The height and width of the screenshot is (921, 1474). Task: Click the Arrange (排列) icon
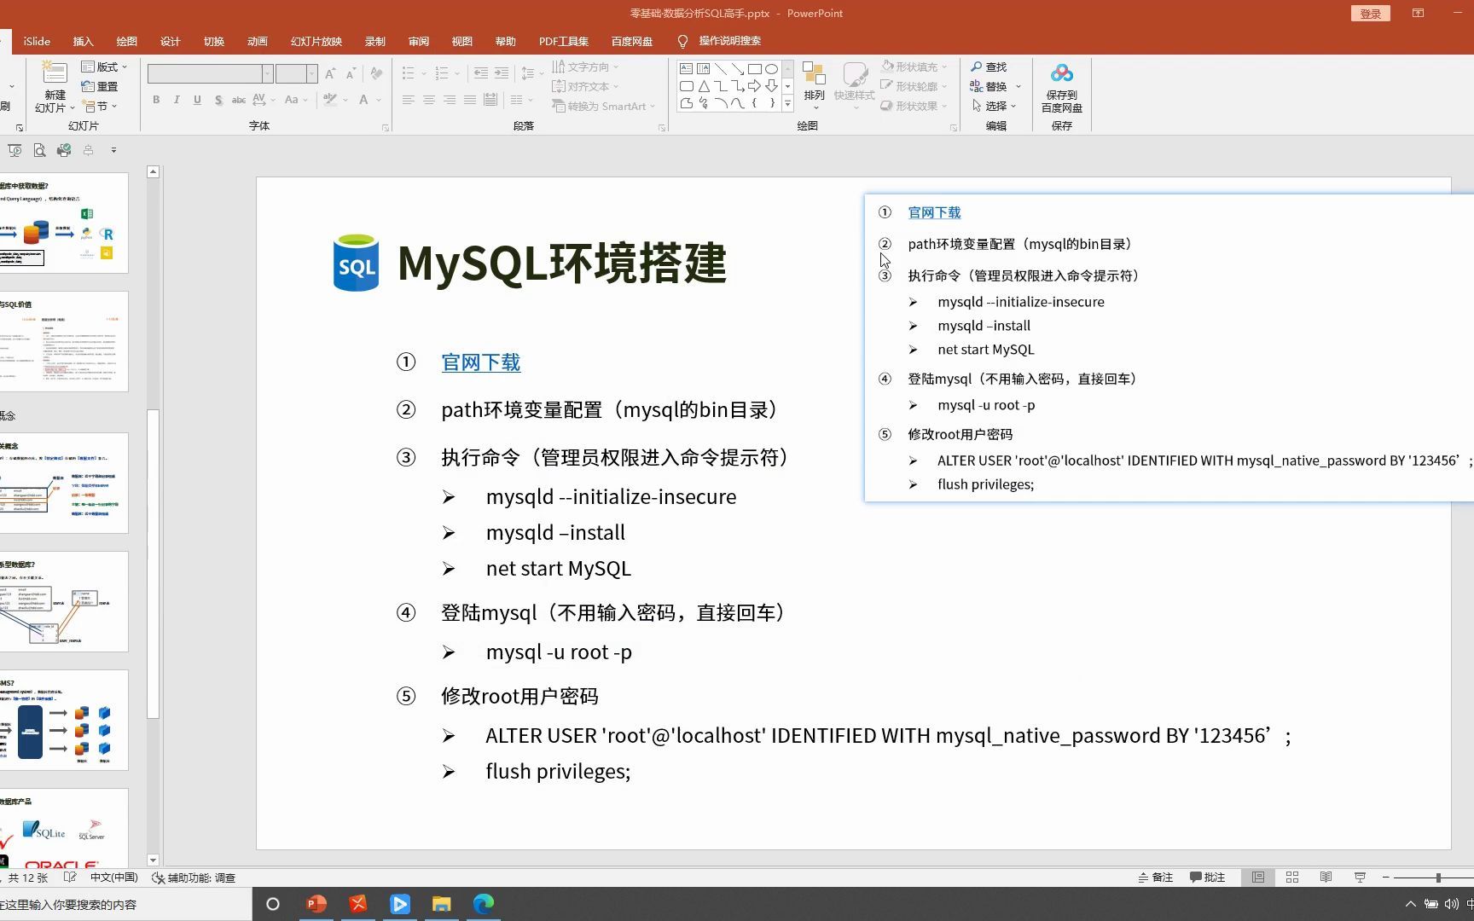(814, 73)
